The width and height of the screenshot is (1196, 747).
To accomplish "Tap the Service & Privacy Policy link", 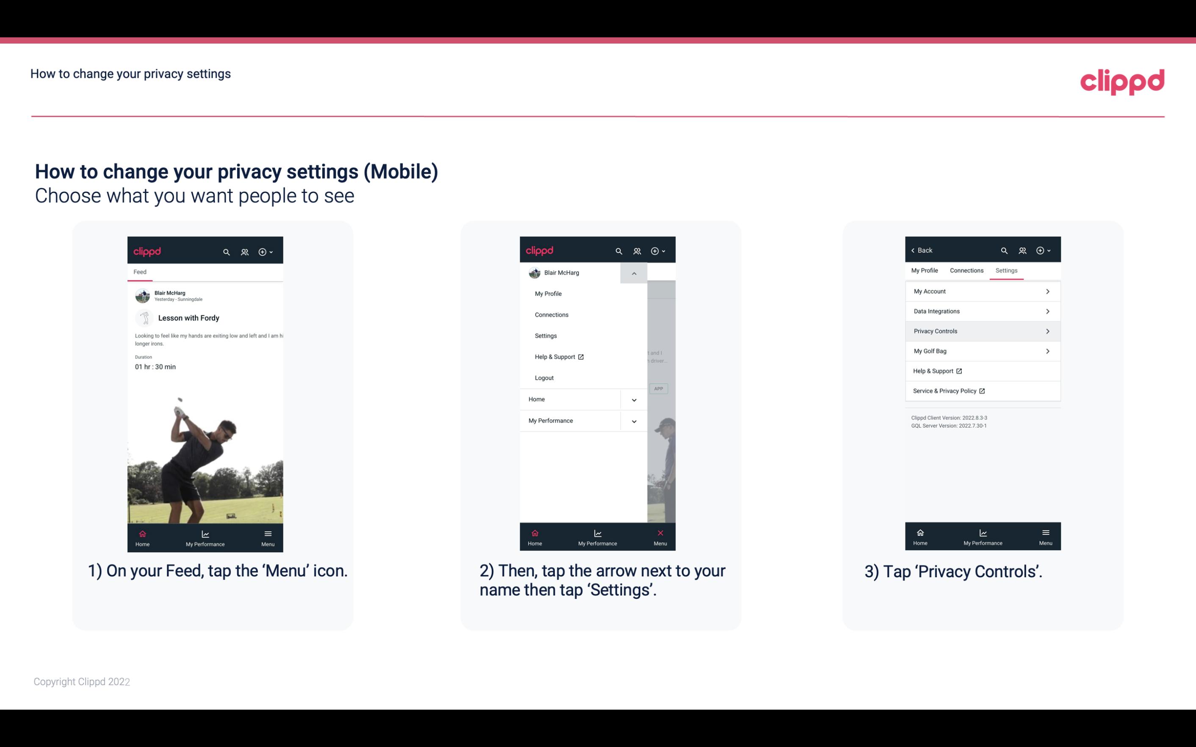I will click(x=947, y=391).
